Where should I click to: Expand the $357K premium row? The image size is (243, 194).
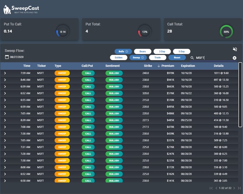click(x=5, y=140)
